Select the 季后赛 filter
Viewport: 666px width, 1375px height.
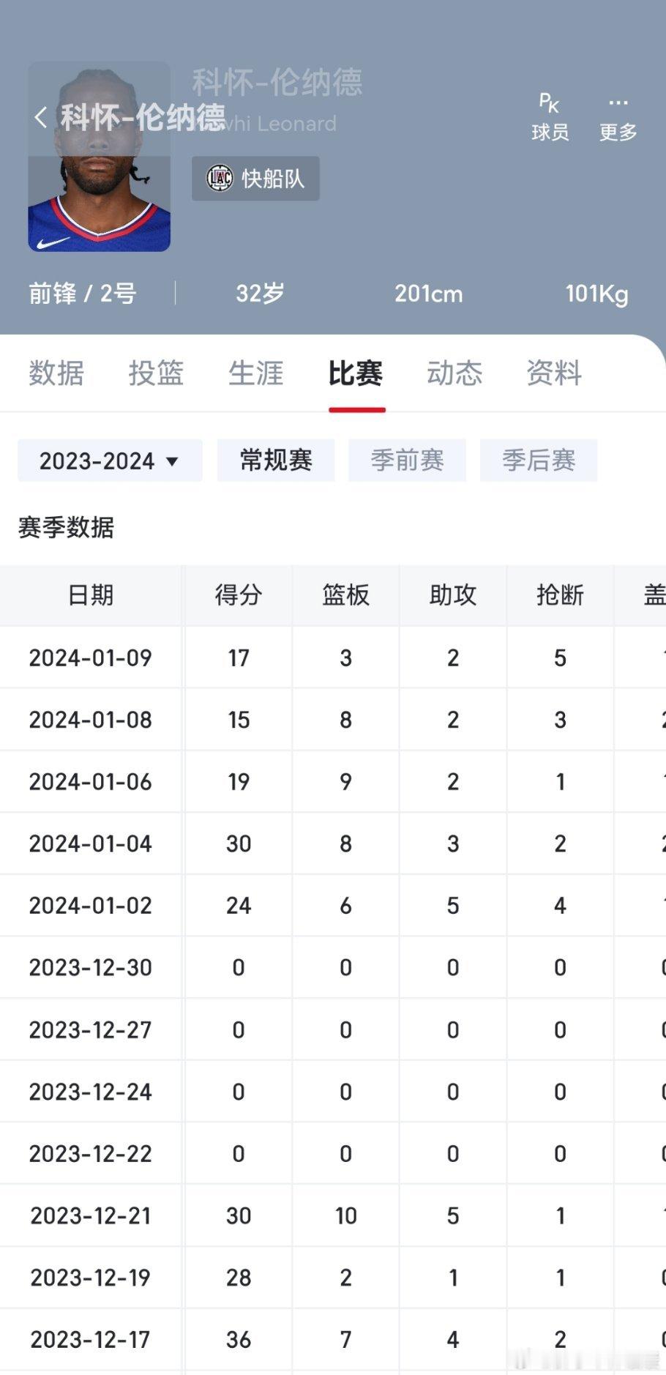click(539, 461)
